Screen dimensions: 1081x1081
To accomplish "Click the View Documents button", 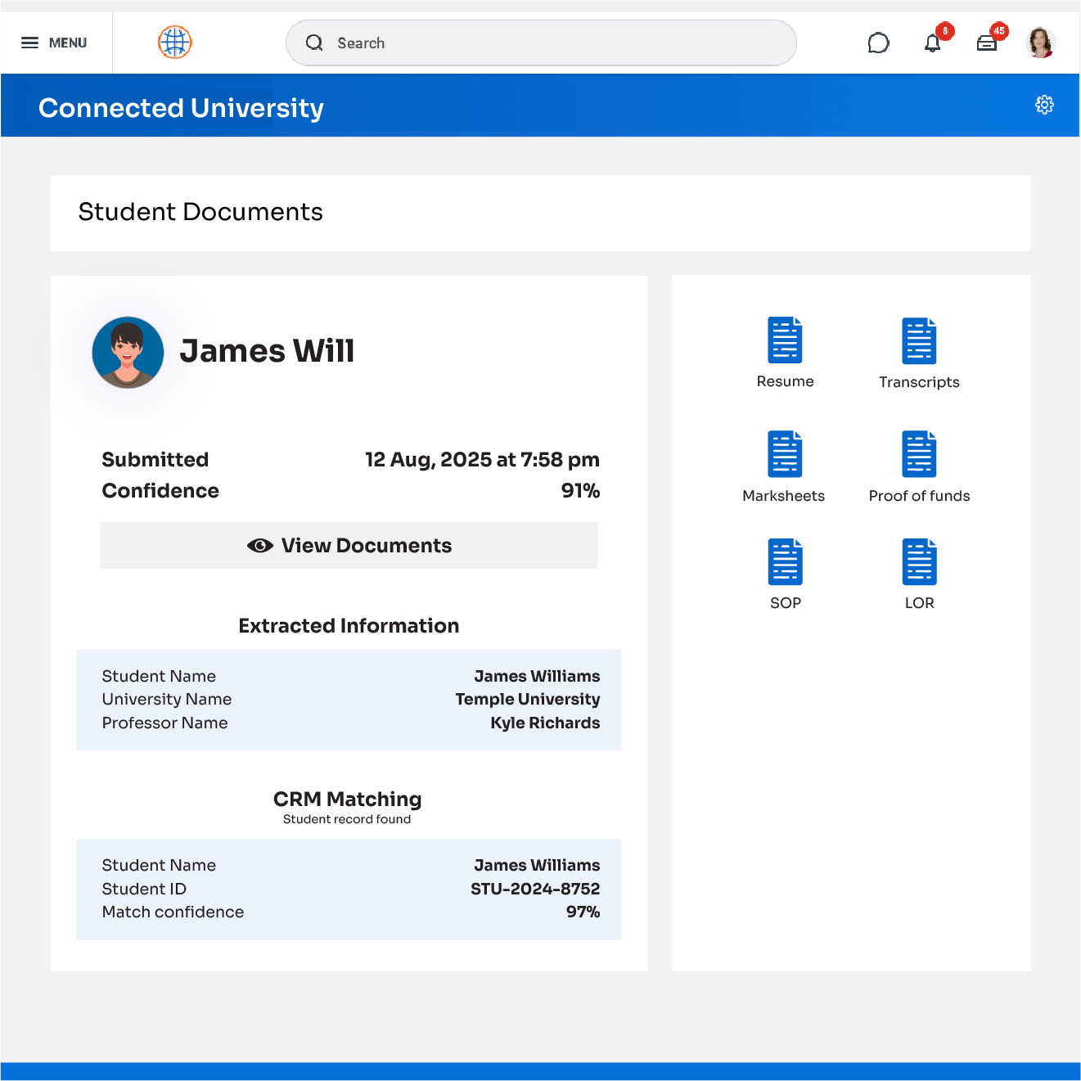I will tap(349, 545).
